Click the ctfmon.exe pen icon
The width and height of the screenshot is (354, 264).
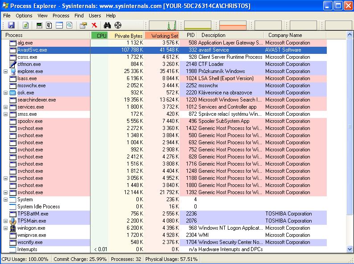coord(12,64)
